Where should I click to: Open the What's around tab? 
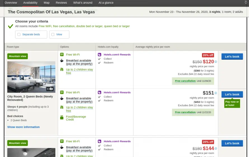pos(83,3)
